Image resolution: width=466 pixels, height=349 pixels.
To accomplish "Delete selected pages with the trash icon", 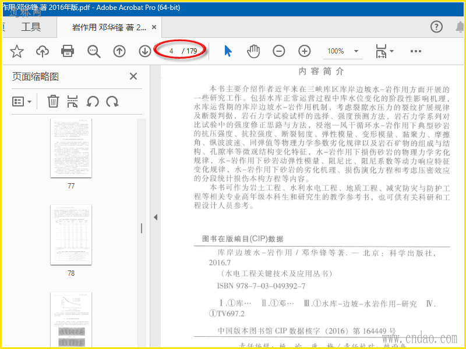I will click(x=53, y=101).
